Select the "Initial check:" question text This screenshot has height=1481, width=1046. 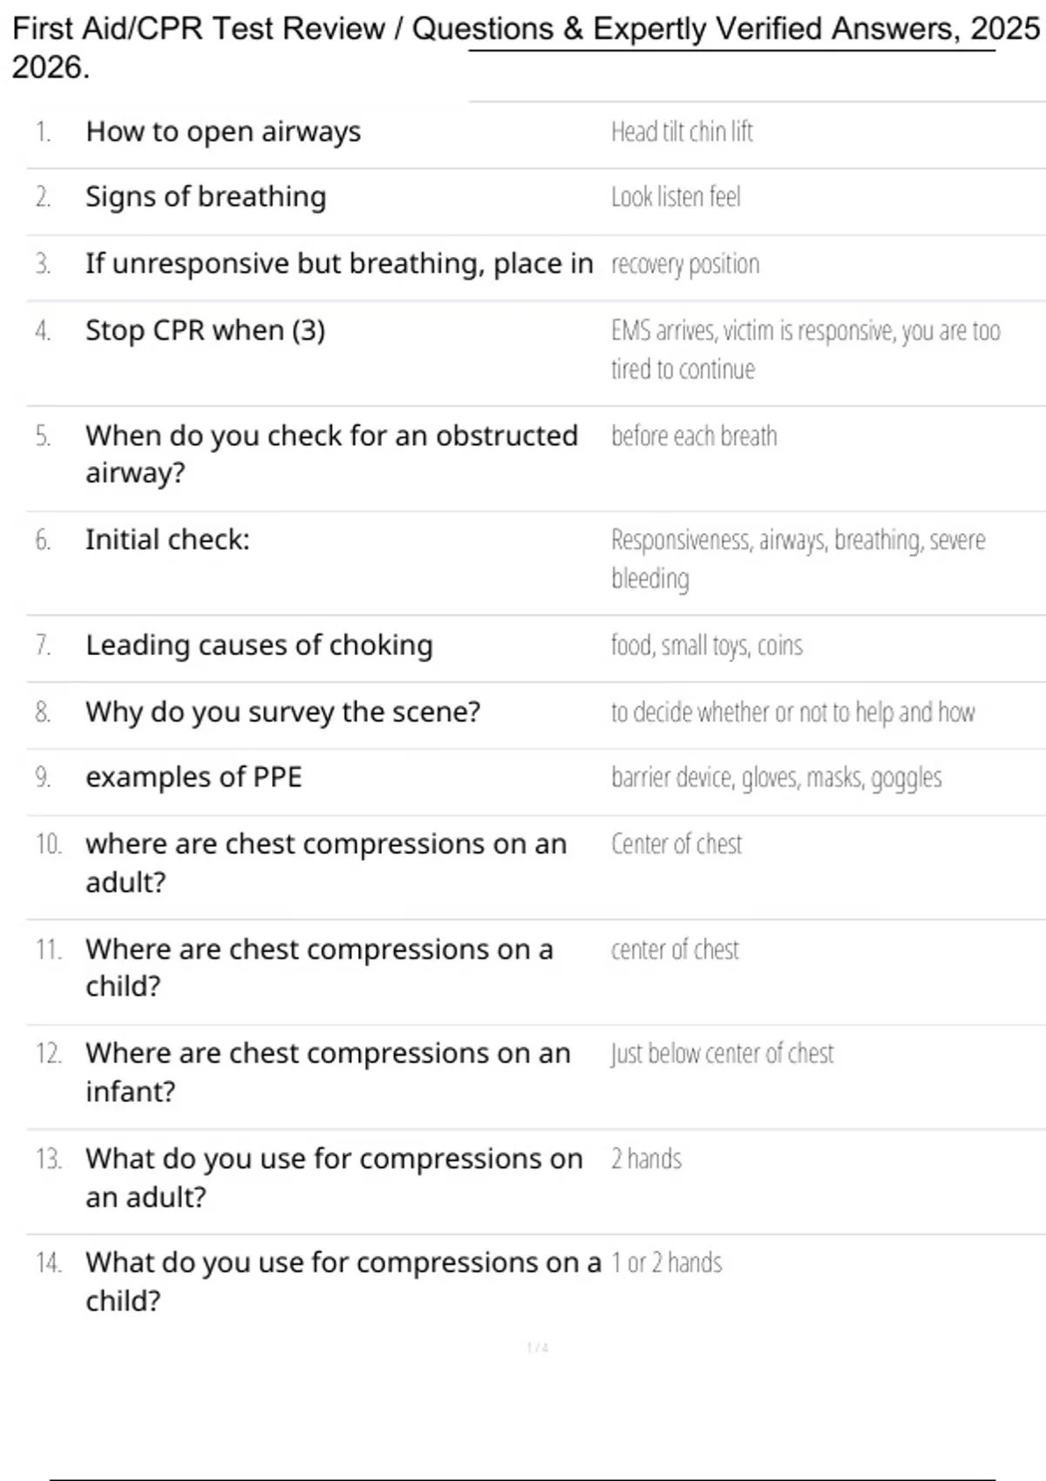167,540
